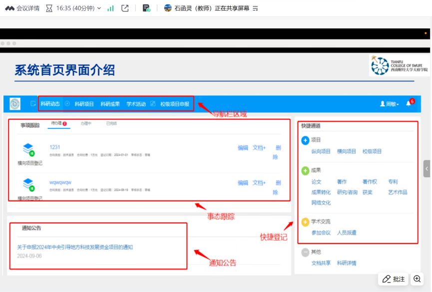Click the gray minus icon beside 其他
The height and width of the screenshot is (292, 432).
(305, 252)
